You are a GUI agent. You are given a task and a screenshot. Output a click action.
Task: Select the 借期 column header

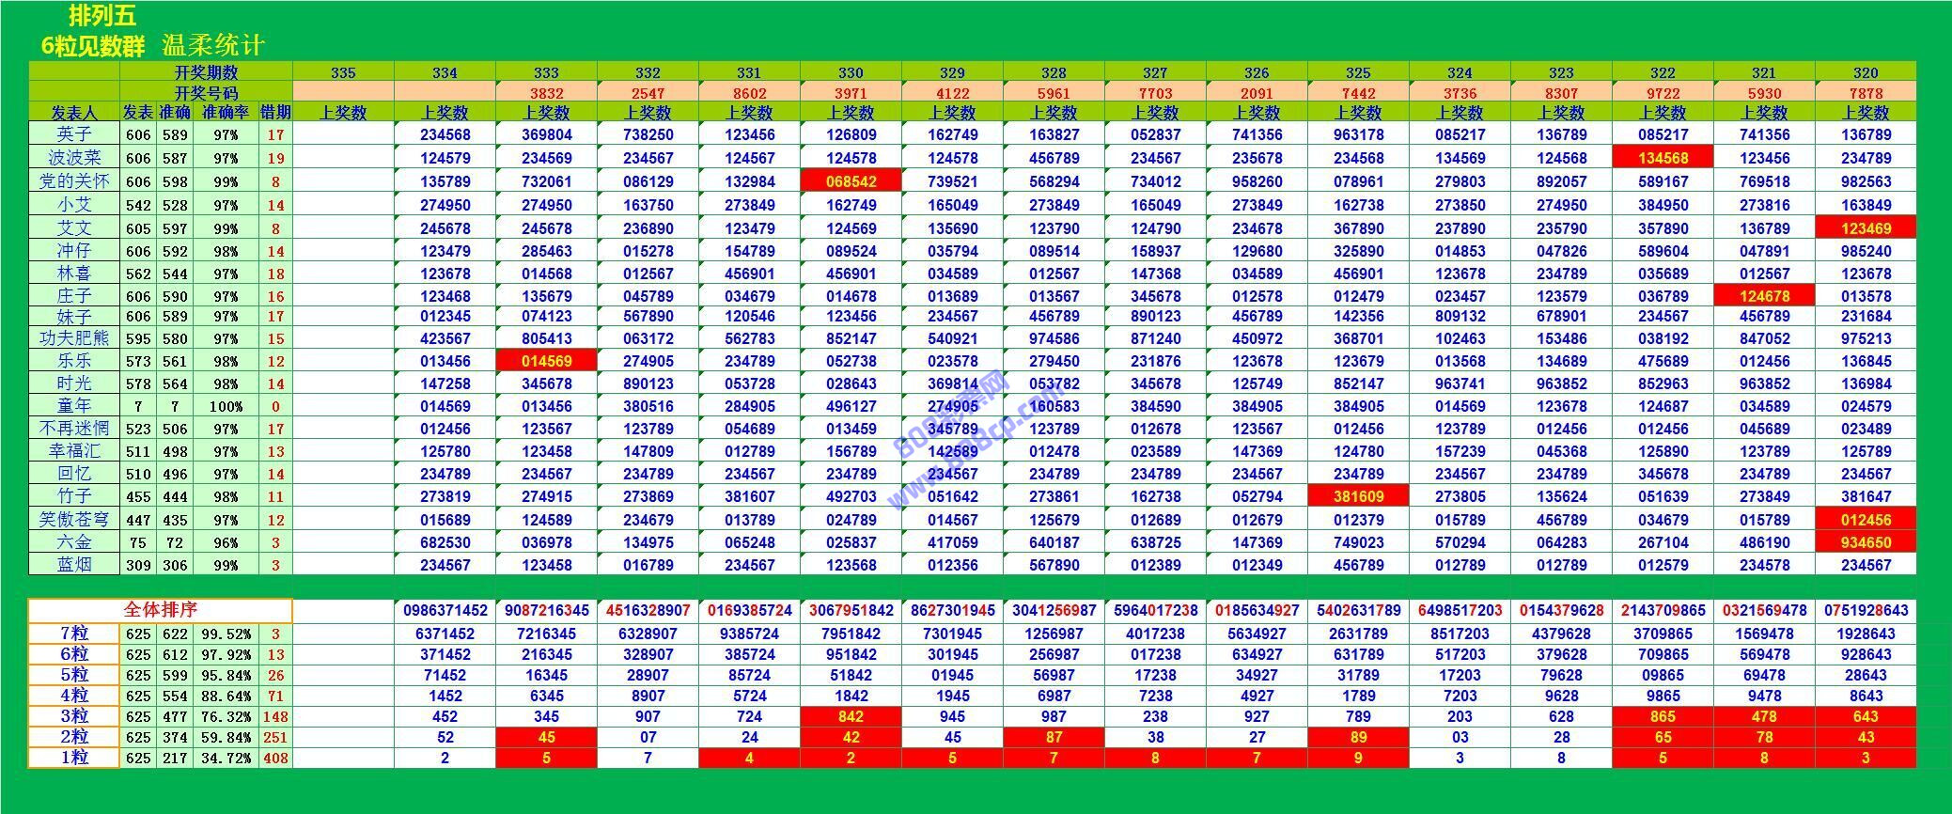pyautogui.click(x=275, y=113)
